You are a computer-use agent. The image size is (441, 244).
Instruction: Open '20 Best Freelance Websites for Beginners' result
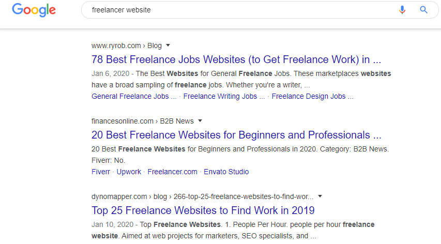click(236, 135)
